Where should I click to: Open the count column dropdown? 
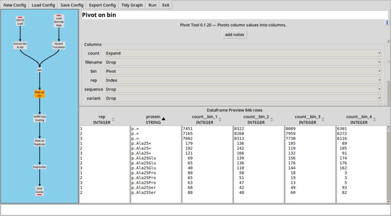tap(243, 53)
